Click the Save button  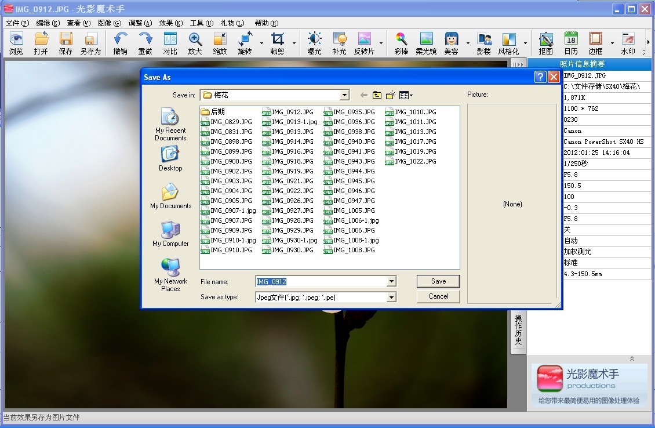click(x=438, y=281)
